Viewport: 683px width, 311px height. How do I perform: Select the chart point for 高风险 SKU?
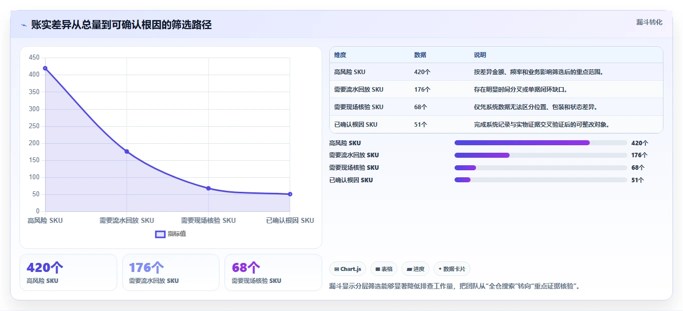pos(45,68)
